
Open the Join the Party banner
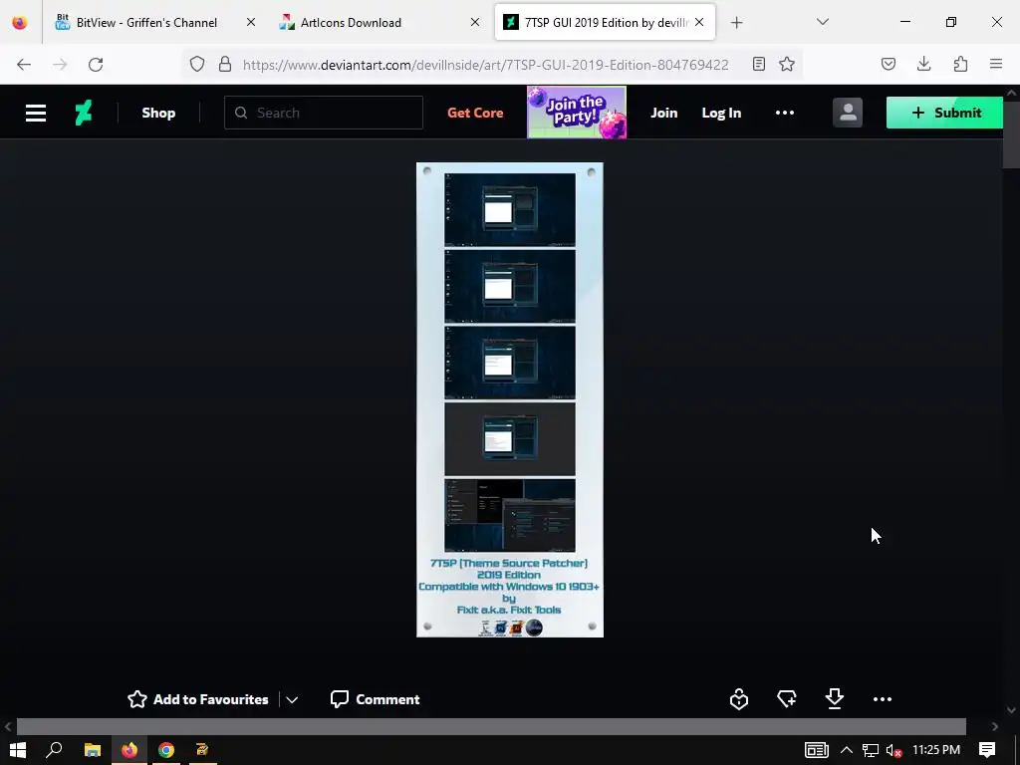(x=577, y=113)
